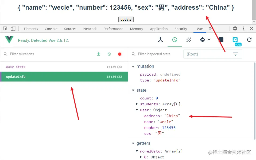Viewport: 256px width, 160px height.
Task: Open the Events view icon
Action: pyautogui.click(x=189, y=40)
